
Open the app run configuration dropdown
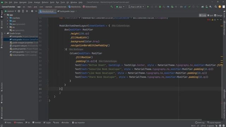tap(120, 7)
